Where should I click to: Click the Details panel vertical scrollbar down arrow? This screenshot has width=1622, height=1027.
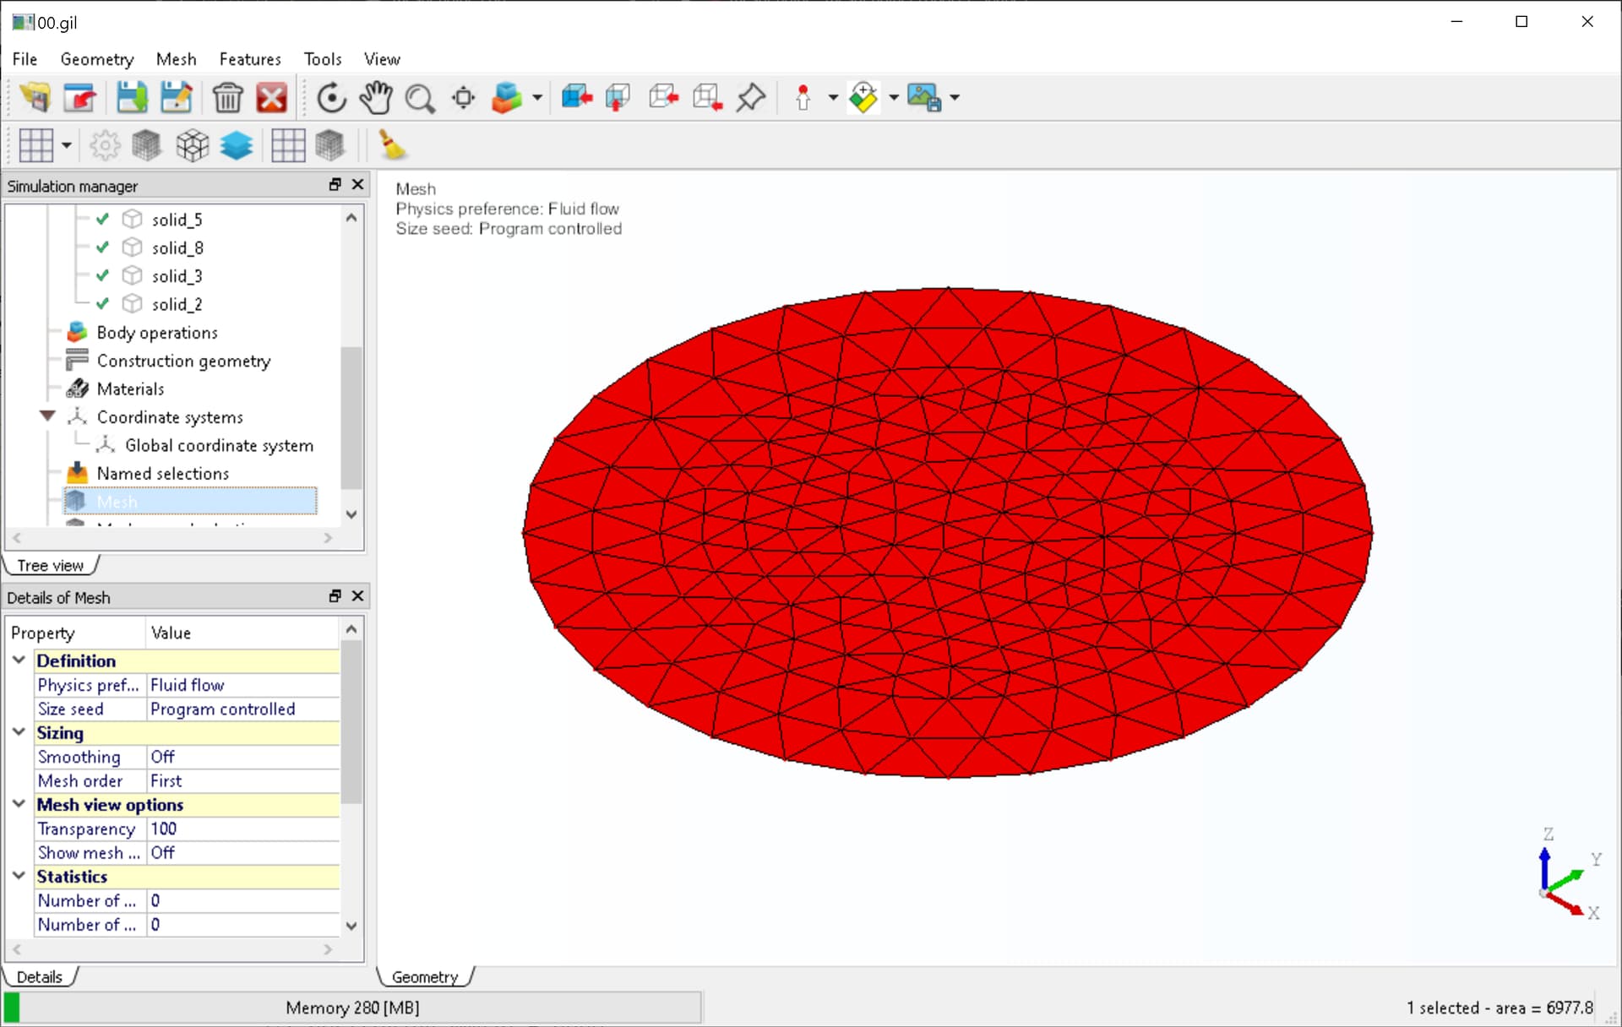(x=351, y=926)
